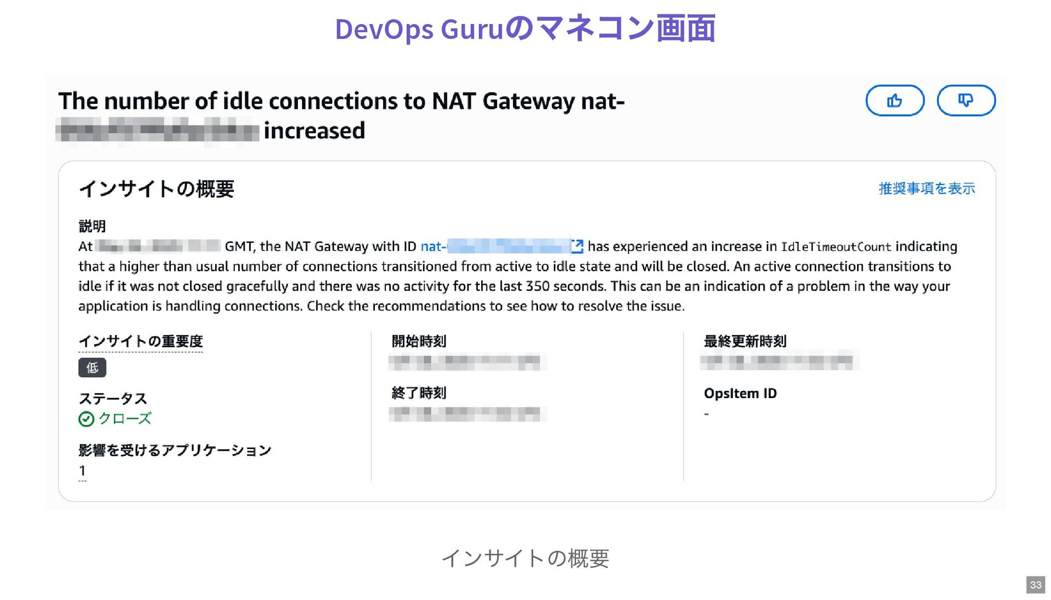Click the OpsItem ID dash value
The width and height of the screenshot is (1051, 600).
pyautogui.click(x=707, y=414)
